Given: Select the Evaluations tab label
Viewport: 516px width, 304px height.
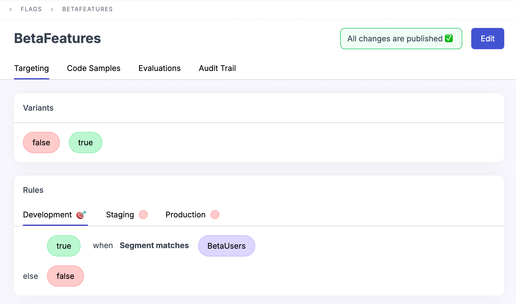Looking at the screenshot, I should pos(159,68).
